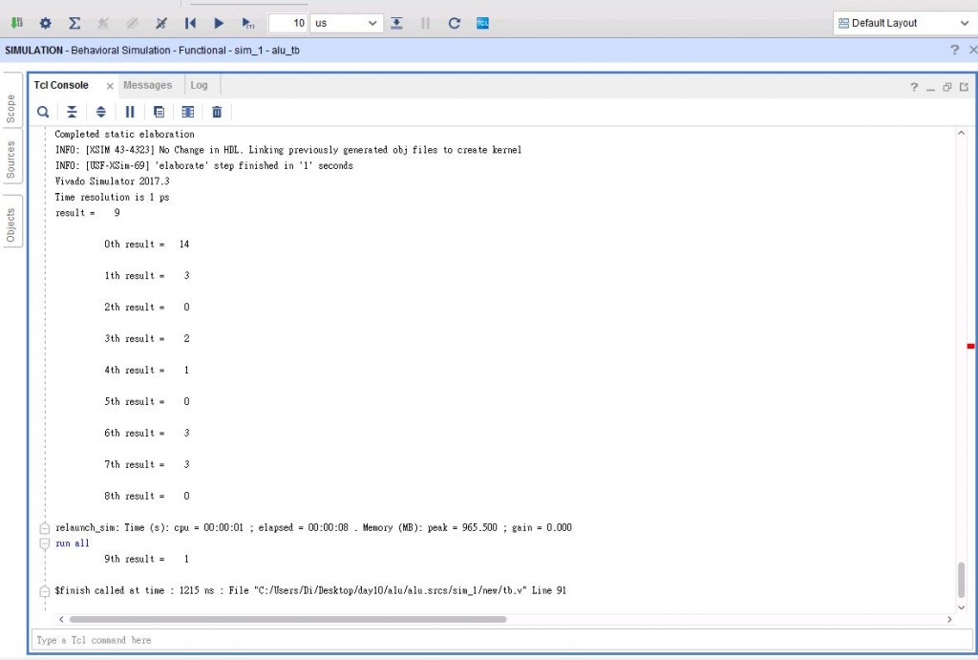Close the Tcl Console tab

point(110,86)
